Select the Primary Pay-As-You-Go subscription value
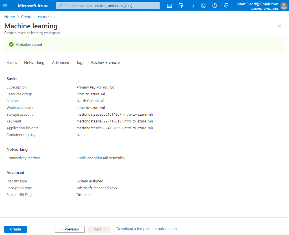Screen dimensions: 289x235 (95, 87)
